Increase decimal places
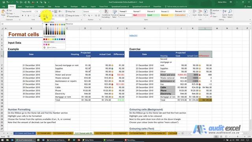The height and width of the screenshot is (142, 252). pyautogui.click(x=96, y=16)
